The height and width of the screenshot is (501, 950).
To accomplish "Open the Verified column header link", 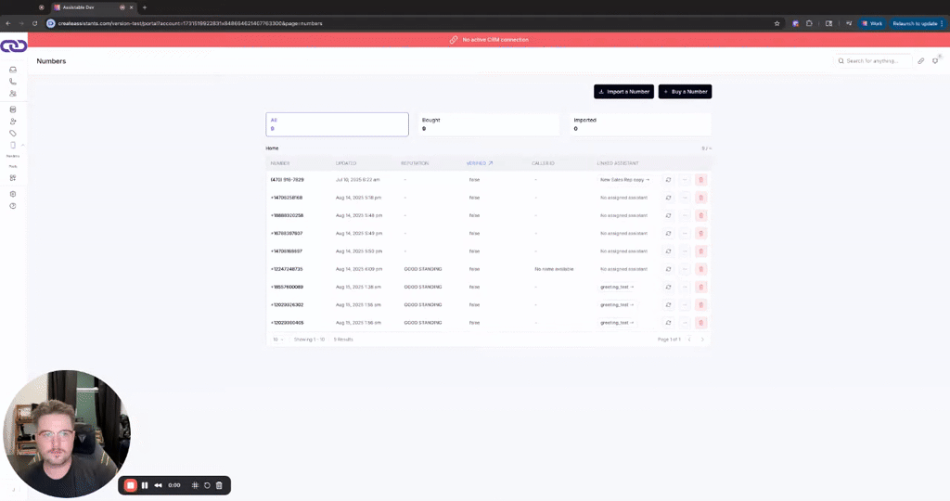I will coord(480,163).
